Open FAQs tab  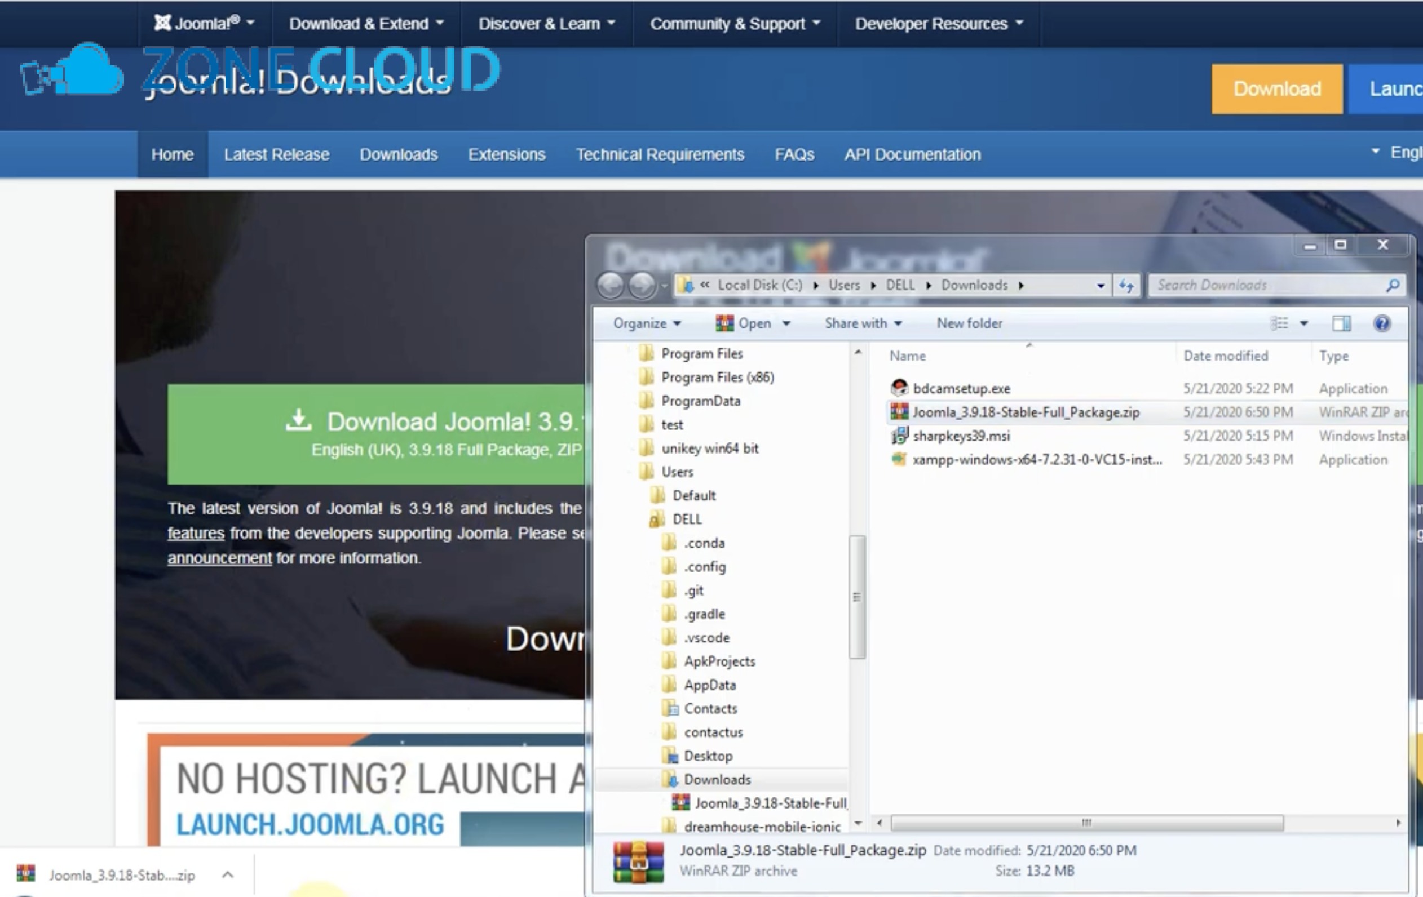(x=794, y=154)
